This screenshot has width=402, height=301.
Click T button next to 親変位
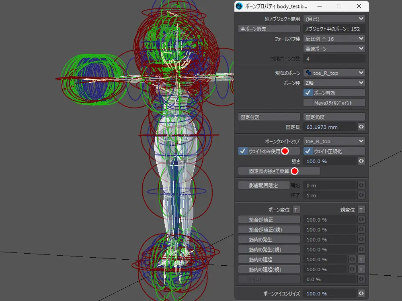coord(361,209)
